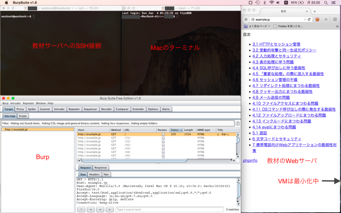Click the battery charging indicator

pyautogui.click(x=301, y=3)
